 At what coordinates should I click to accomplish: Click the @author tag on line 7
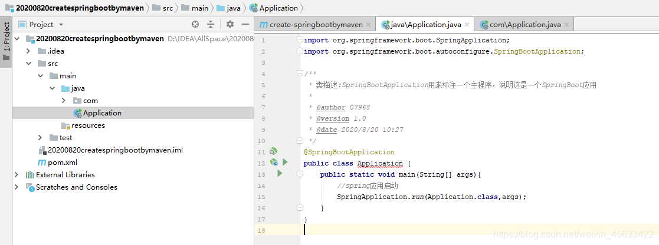pos(331,107)
